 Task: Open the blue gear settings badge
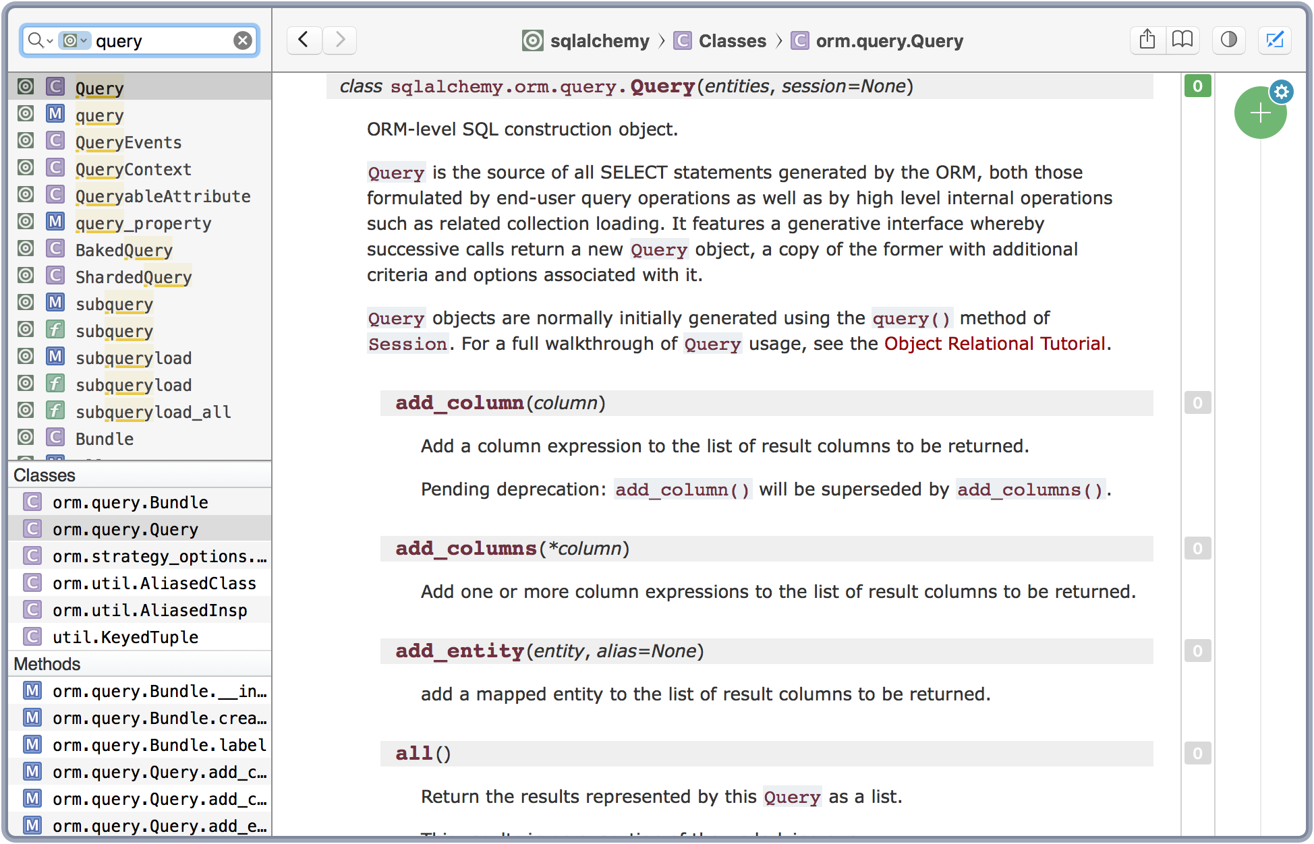coord(1281,91)
